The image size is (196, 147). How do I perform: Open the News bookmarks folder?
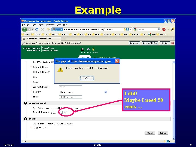96,34
